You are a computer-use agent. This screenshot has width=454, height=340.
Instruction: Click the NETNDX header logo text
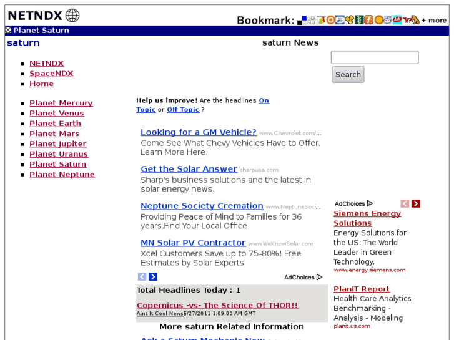[35, 16]
